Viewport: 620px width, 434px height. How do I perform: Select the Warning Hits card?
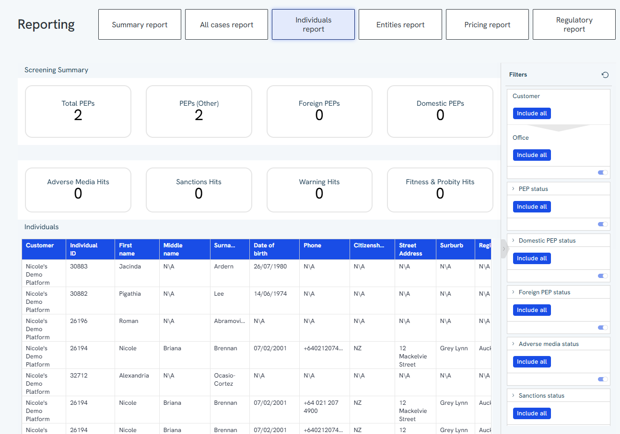coord(319,190)
